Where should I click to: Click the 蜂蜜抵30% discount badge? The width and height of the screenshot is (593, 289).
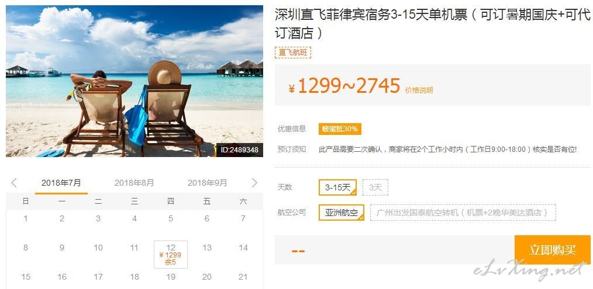[x=340, y=129]
